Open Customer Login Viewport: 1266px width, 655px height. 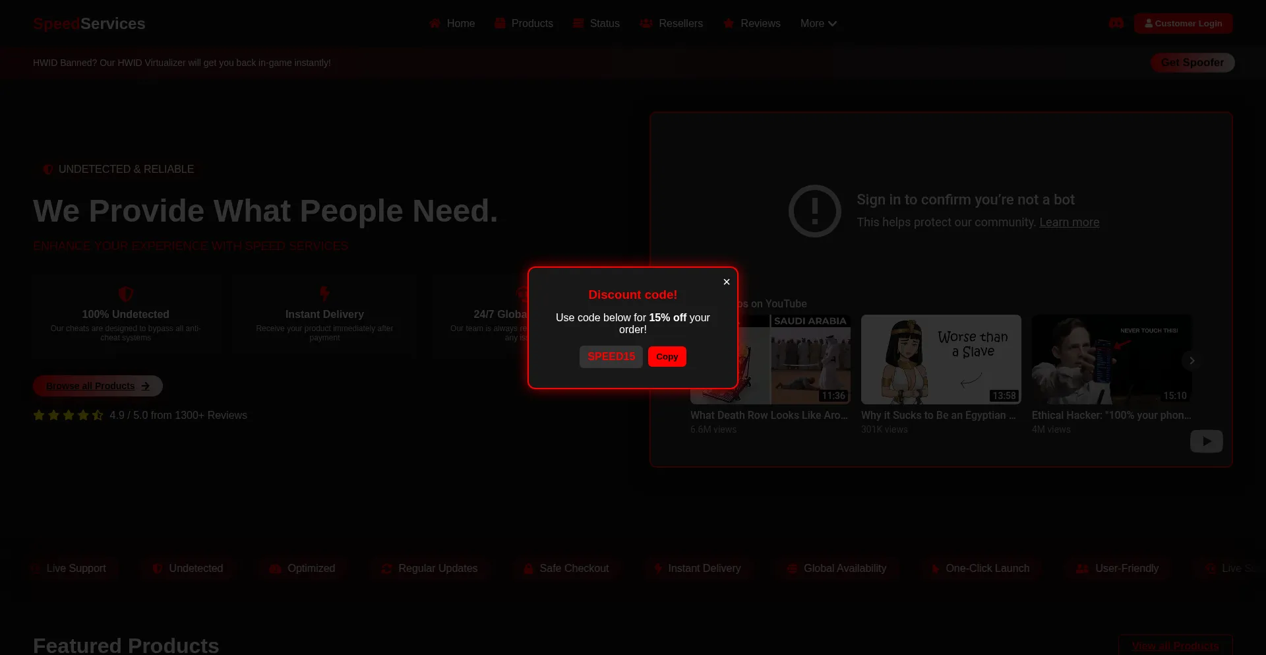[x=1183, y=23]
